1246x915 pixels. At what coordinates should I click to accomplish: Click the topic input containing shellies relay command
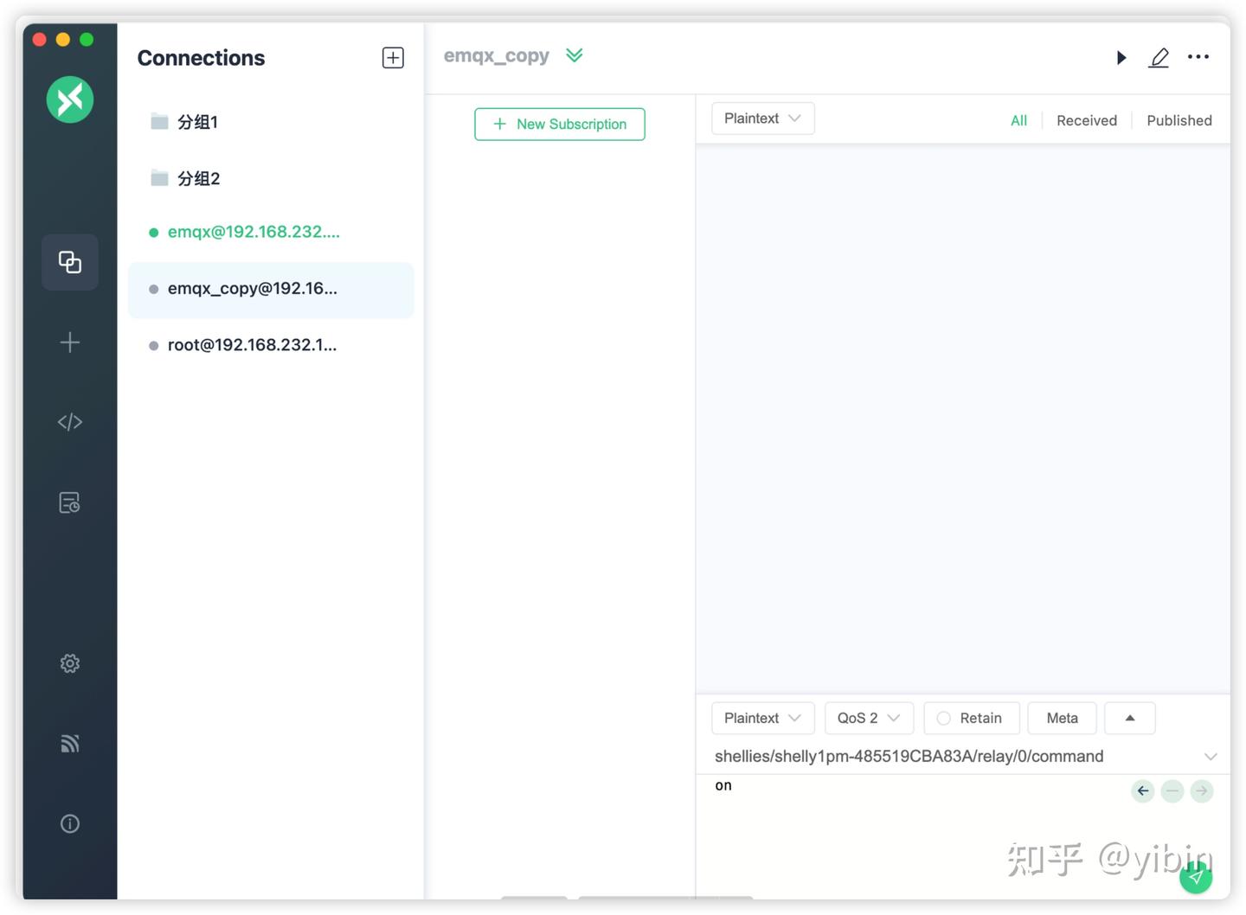click(909, 756)
